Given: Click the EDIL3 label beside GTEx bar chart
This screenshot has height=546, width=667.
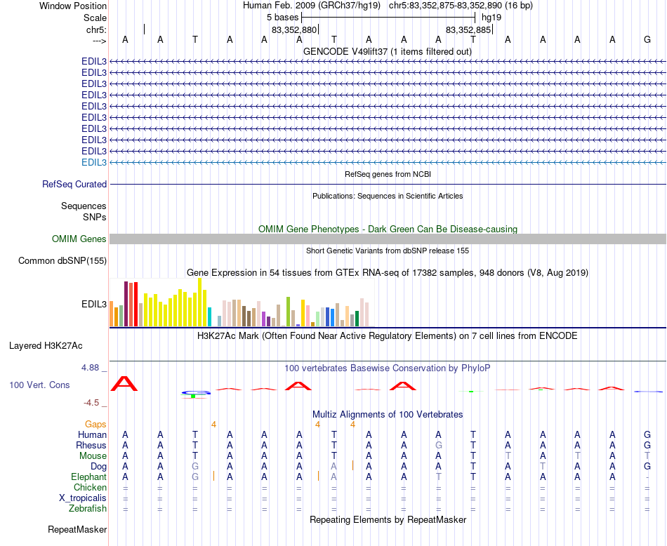Looking at the screenshot, I should (x=94, y=304).
